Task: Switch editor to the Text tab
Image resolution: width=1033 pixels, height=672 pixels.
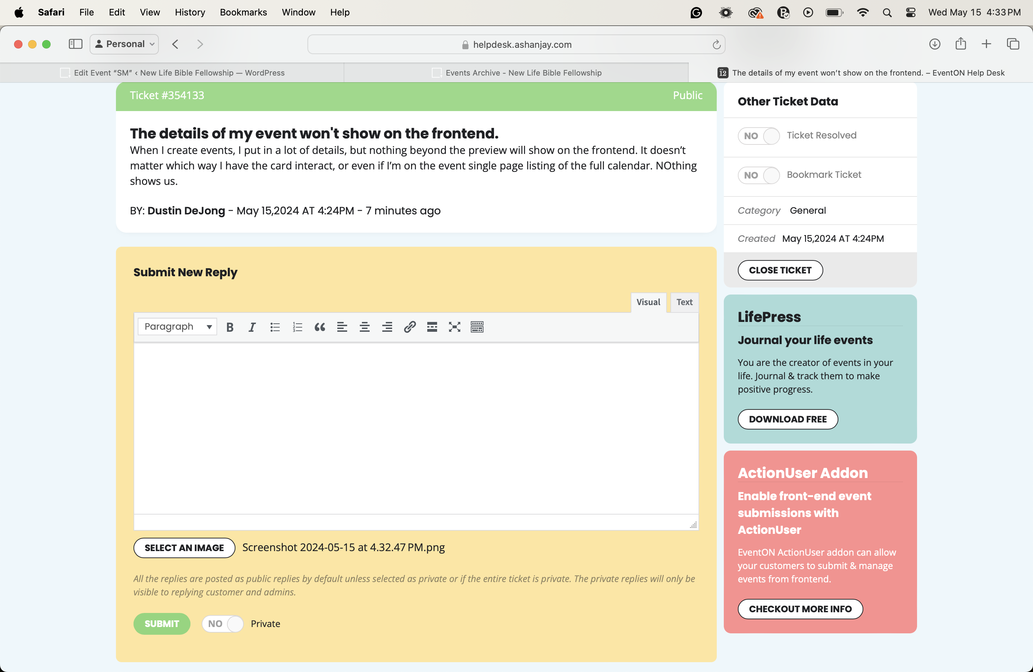Action: click(x=684, y=302)
